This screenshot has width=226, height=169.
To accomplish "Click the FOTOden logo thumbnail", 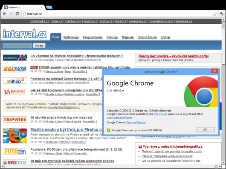I will pyautogui.click(x=15, y=151).
